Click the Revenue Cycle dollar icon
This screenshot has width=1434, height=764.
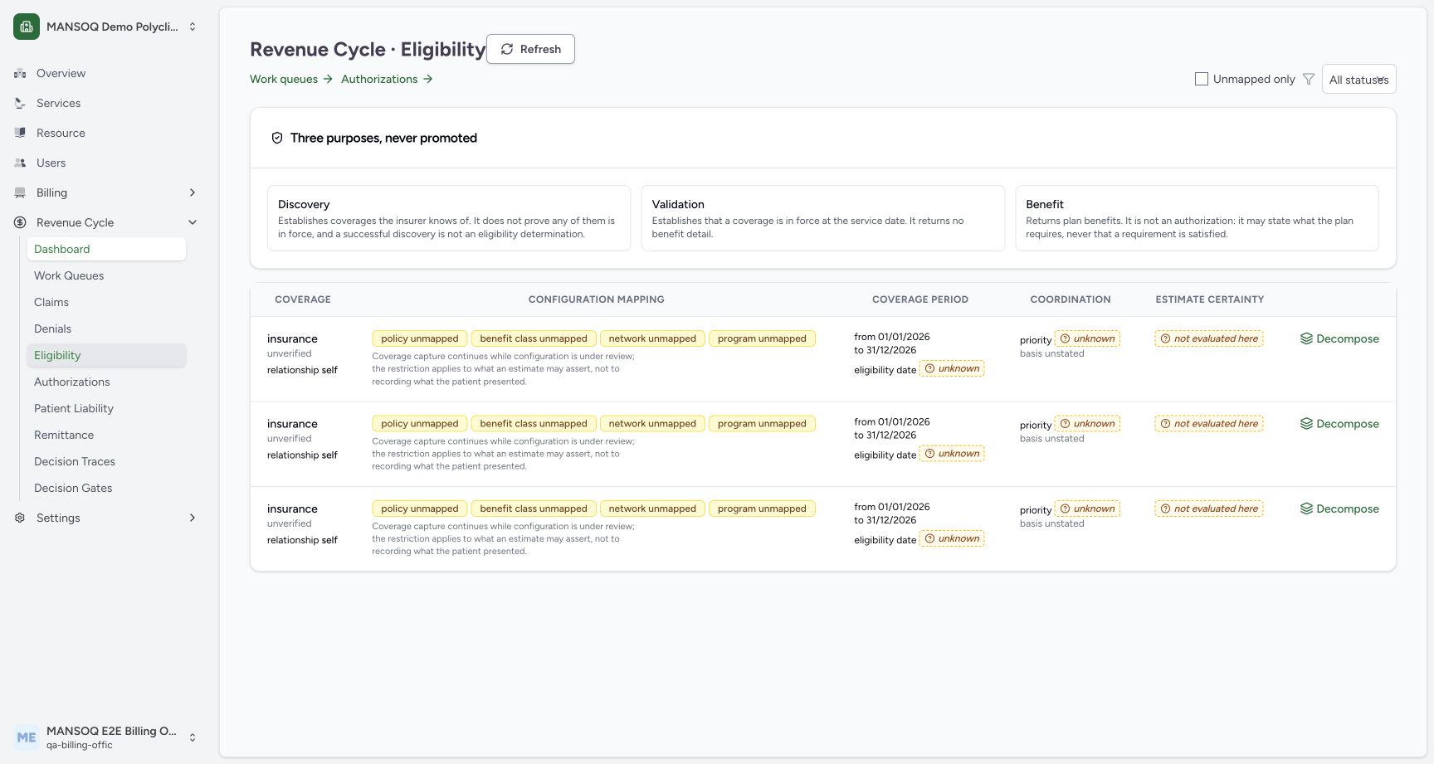point(20,222)
